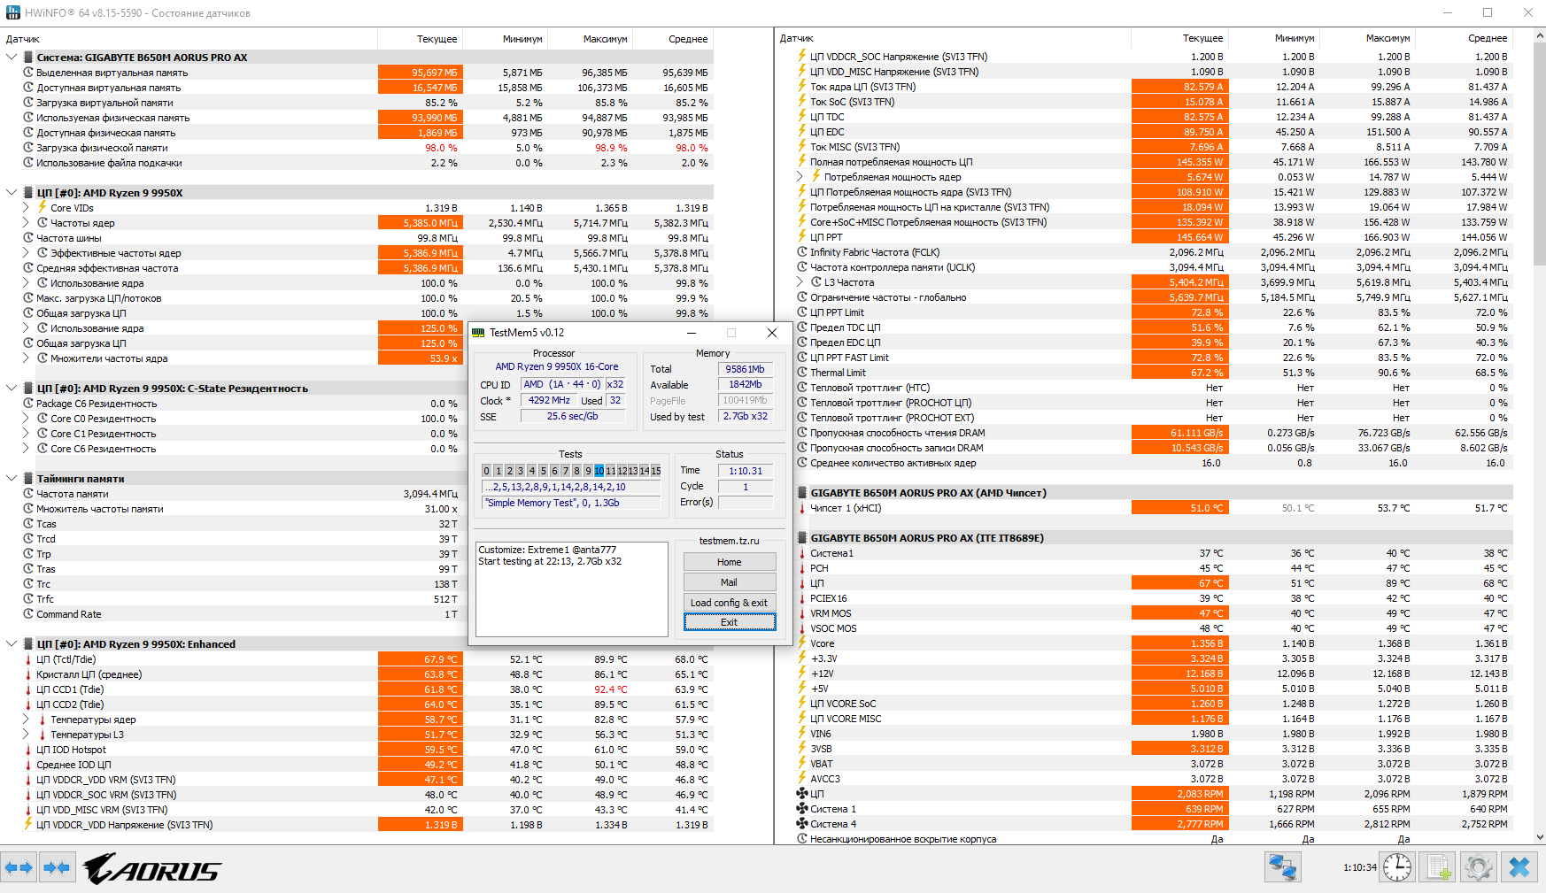Click clock icon beside Частота шины
This screenshot has height=893, width=1546.
click(28, 238)
